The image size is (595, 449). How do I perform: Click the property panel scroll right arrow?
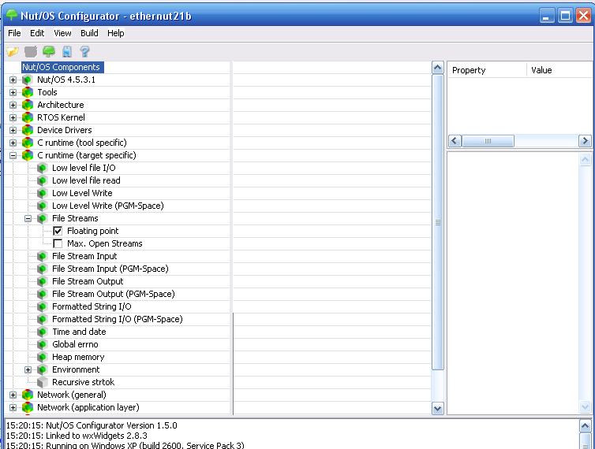coord(585,141)
